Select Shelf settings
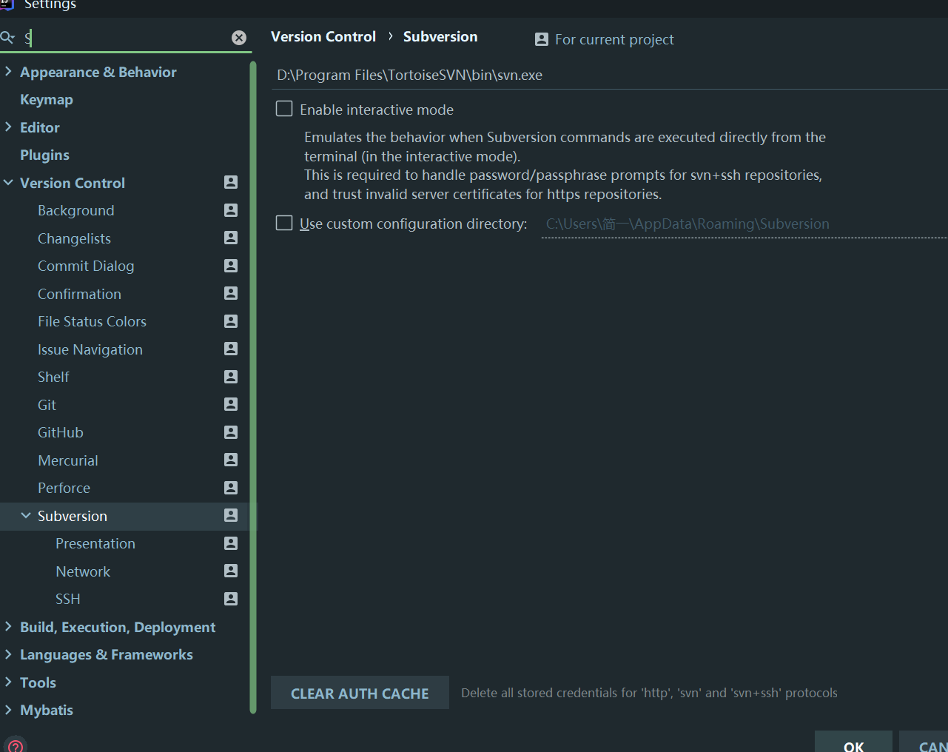 [x=53, y=377]
